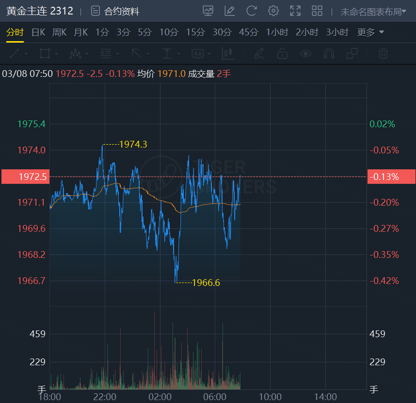Toggle the lock drawings icon
The height and width of the screenshot is (403, 416).
tap(282, 53)
